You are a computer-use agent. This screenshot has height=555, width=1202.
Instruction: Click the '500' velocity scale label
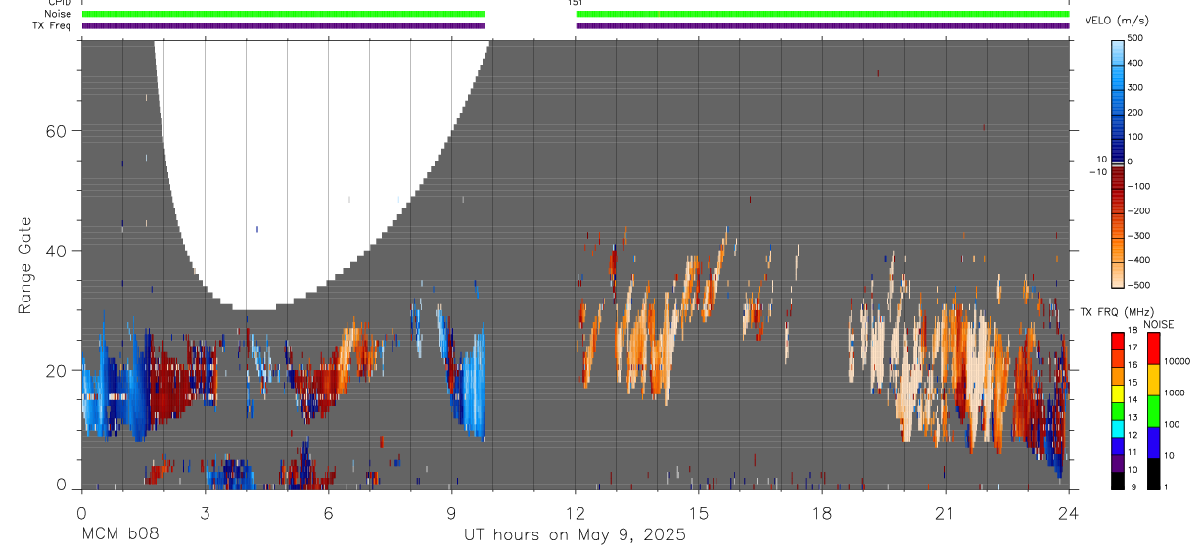coord(1135,38)
